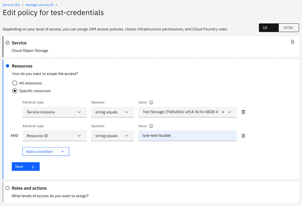This screenshot has width=302, height=206.
Task: Go to Service IDs breadcrumb
Action: 11,5
